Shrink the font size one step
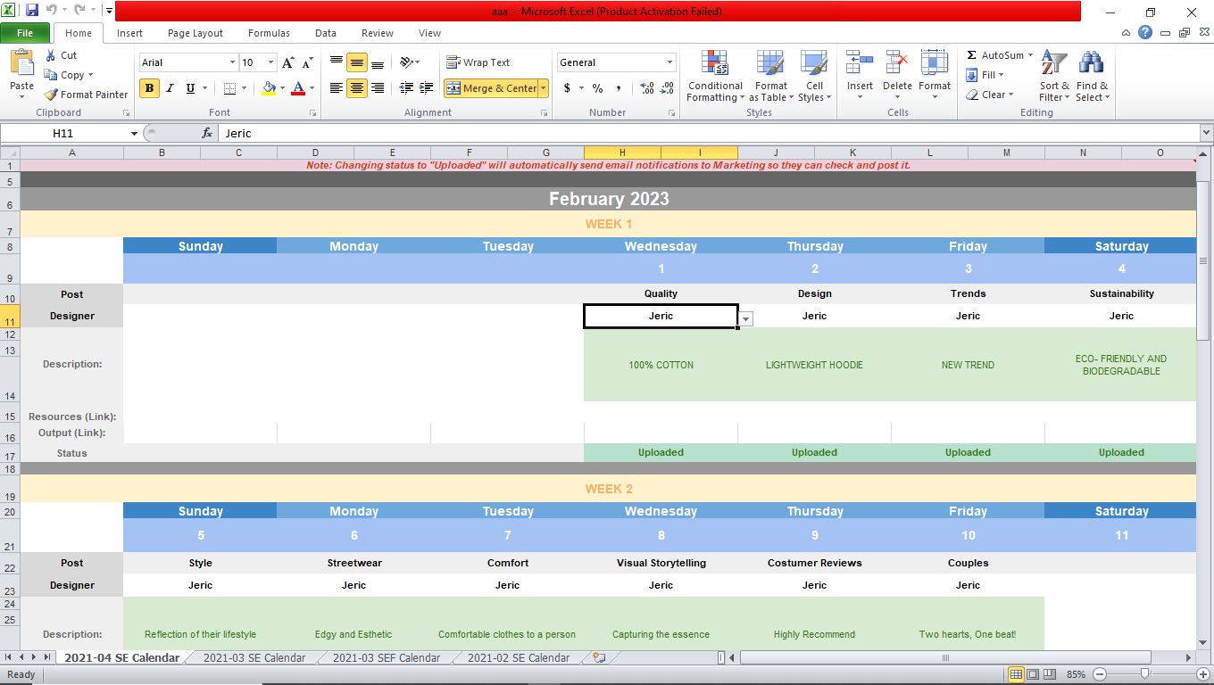Viewport: 1214px width, 685px height. tap(307, 62)
